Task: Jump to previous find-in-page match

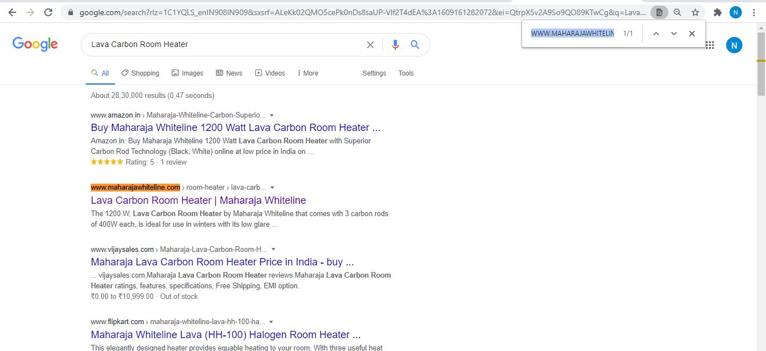Action: click(656, 34)
